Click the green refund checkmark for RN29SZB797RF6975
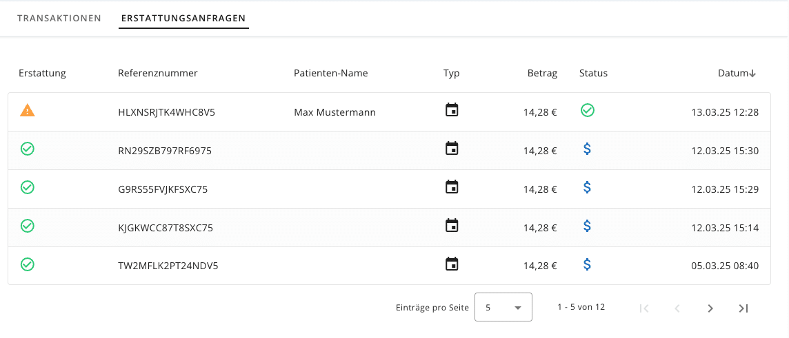The width and height of the screenshot is (789, 338). [x=28, y=149]
